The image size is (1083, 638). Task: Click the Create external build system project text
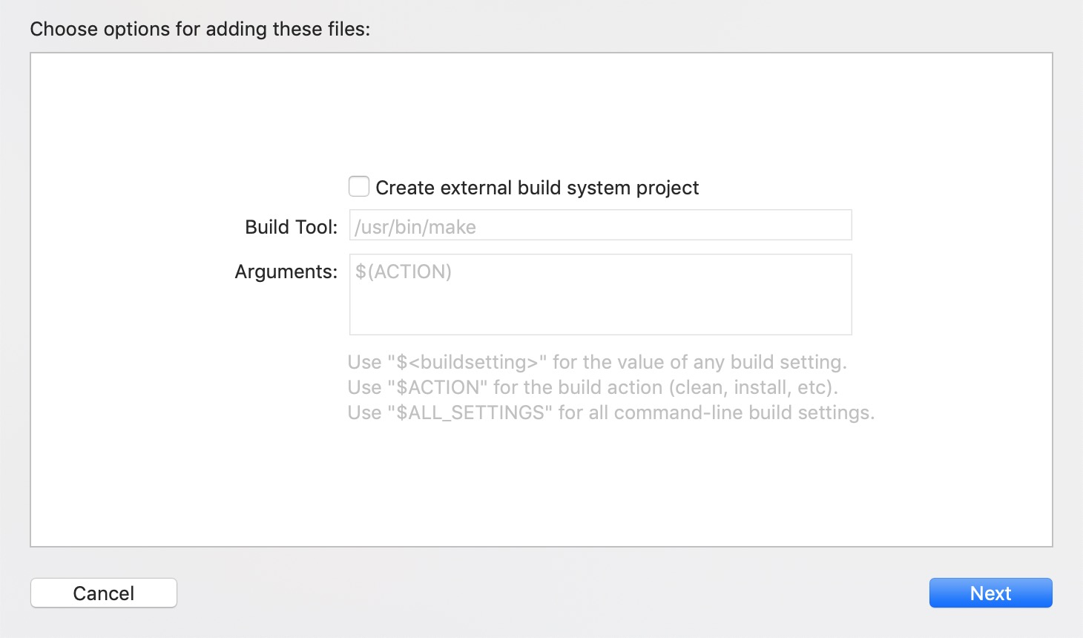(x=538, y=188)
